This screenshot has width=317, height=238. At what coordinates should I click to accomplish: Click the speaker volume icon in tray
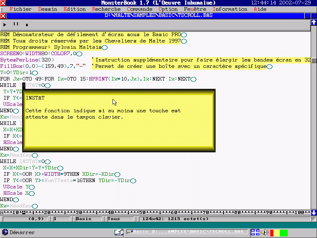click(264, 232)
